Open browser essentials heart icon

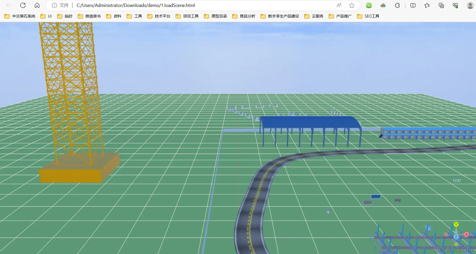[455, 5]
